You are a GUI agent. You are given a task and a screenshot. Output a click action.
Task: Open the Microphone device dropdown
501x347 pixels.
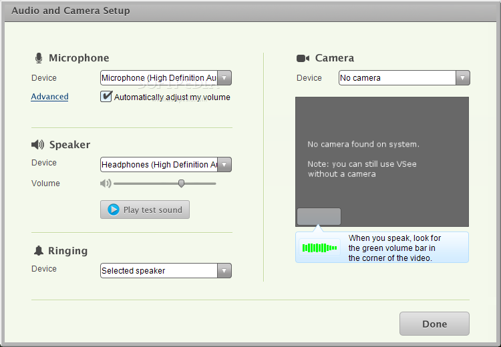(166, 78)
